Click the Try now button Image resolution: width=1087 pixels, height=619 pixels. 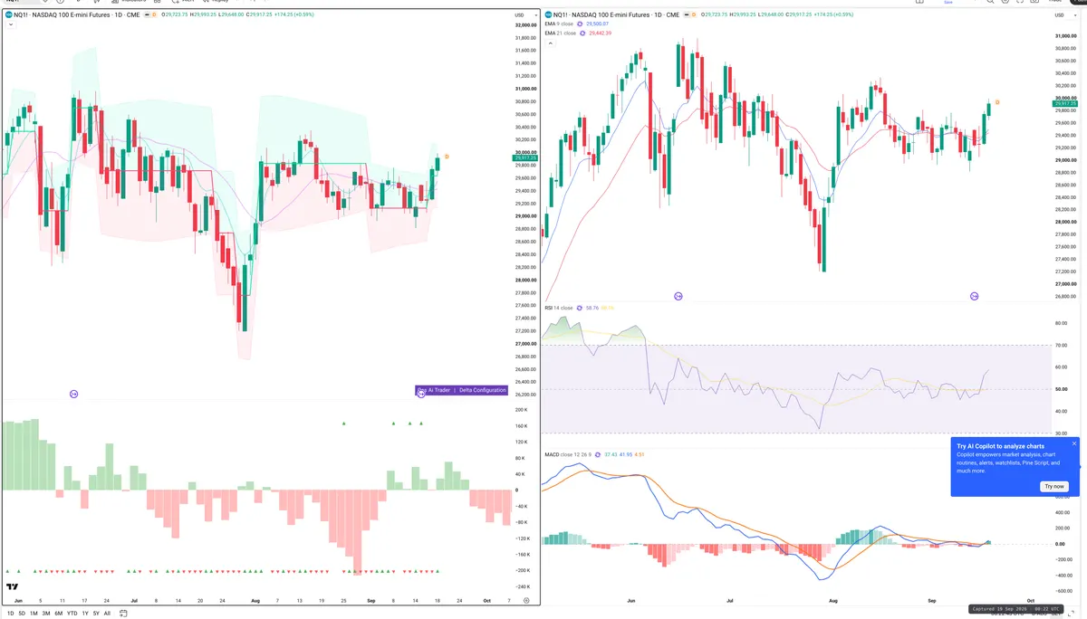[1054, 486]
